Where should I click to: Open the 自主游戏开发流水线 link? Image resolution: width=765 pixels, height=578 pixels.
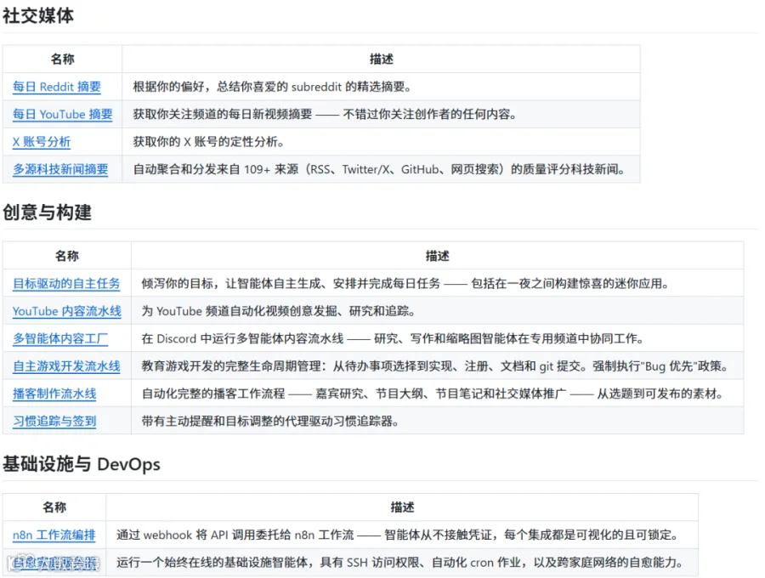pyautogui.click(x=66, y=366)
